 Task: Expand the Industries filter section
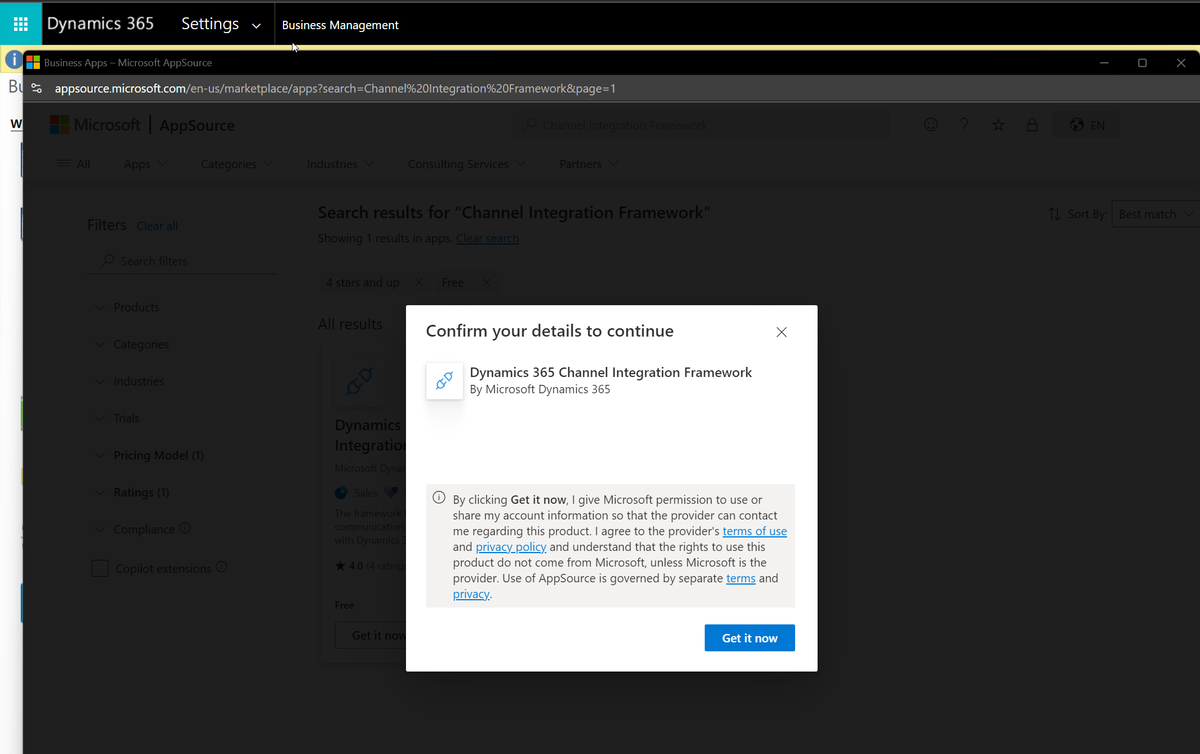click(130, 381)
